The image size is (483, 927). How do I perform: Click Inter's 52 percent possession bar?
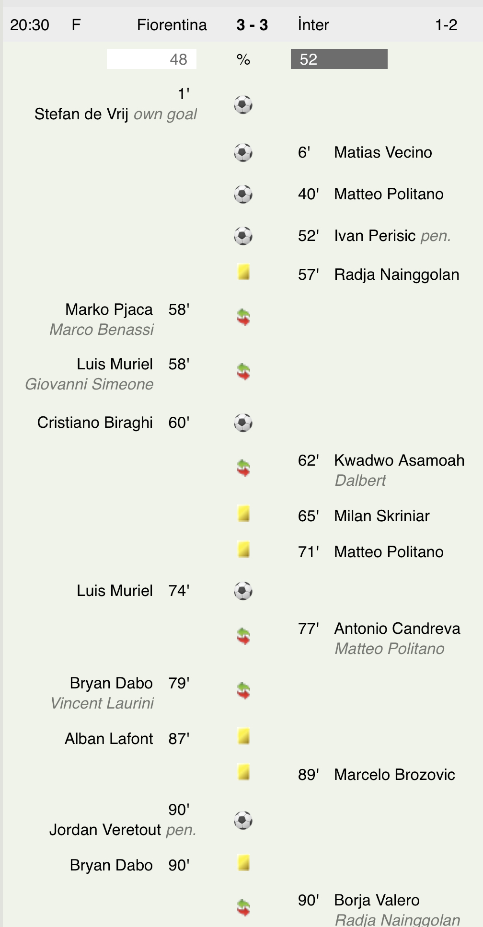(x=339, y=59)
